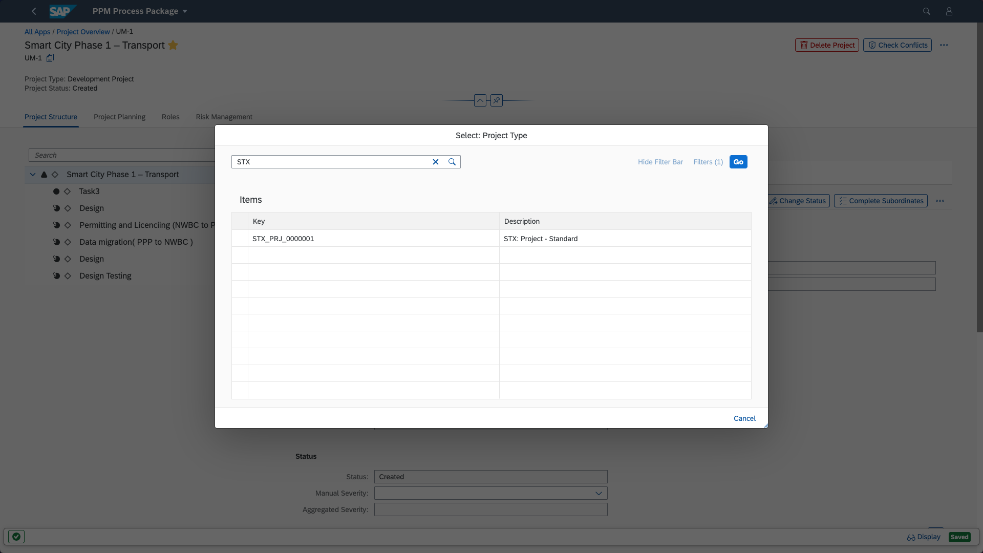
Task: Collapse Smart City Phase 1 tree node
Action: pyautogui.click(x=33, y=175)
